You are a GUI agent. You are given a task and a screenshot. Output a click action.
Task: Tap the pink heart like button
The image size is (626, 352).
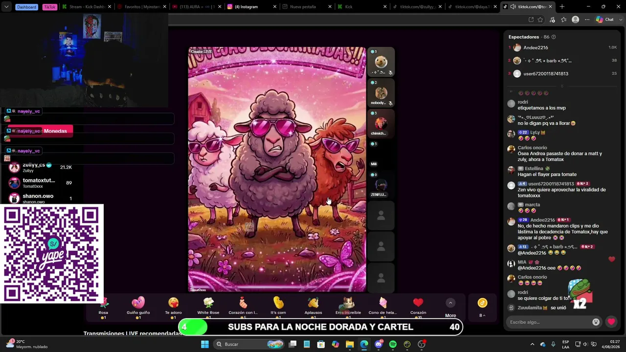[x=611, y=322]
